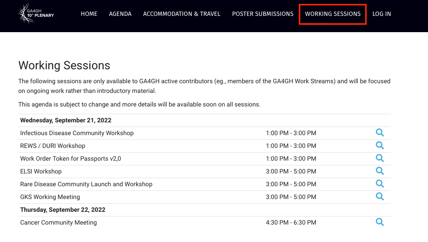Click magnifier icon for GKS Working Meeting

(379, 197)
